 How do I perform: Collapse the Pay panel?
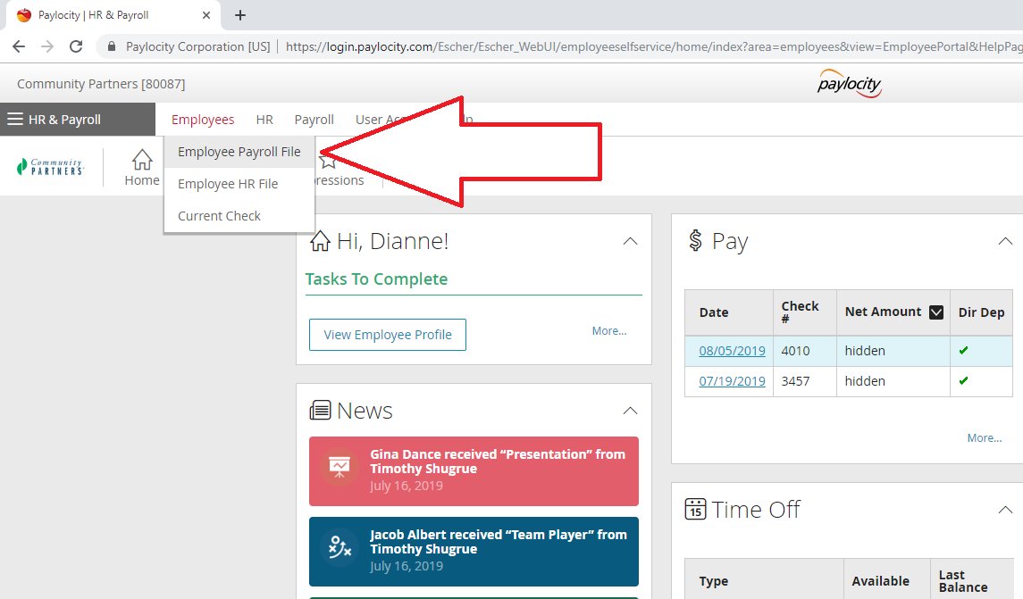pyautogui.click(x=1005, y=241)
